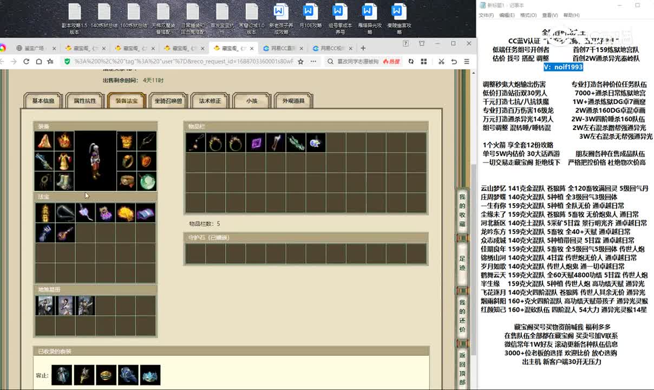Screen dimensions: 654x390
Task: Switch to the 属性抗性 tab
Action: (x=85, y=101)
